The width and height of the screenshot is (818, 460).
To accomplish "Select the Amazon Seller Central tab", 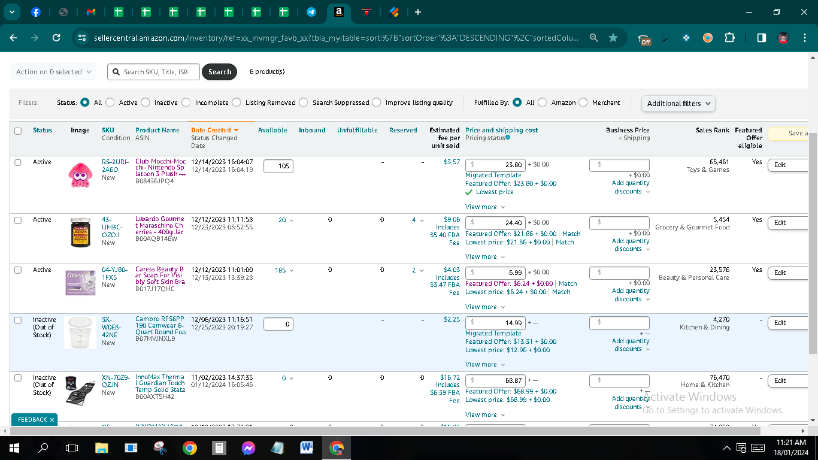I will click(339, 12).
